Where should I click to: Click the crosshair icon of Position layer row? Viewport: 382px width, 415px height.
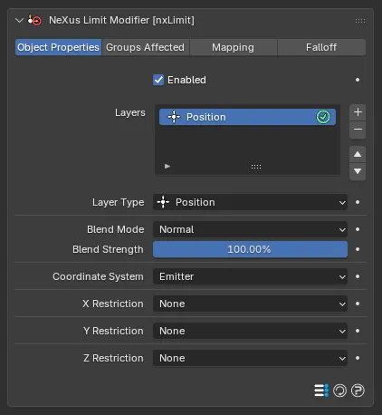tap(174, 117)
